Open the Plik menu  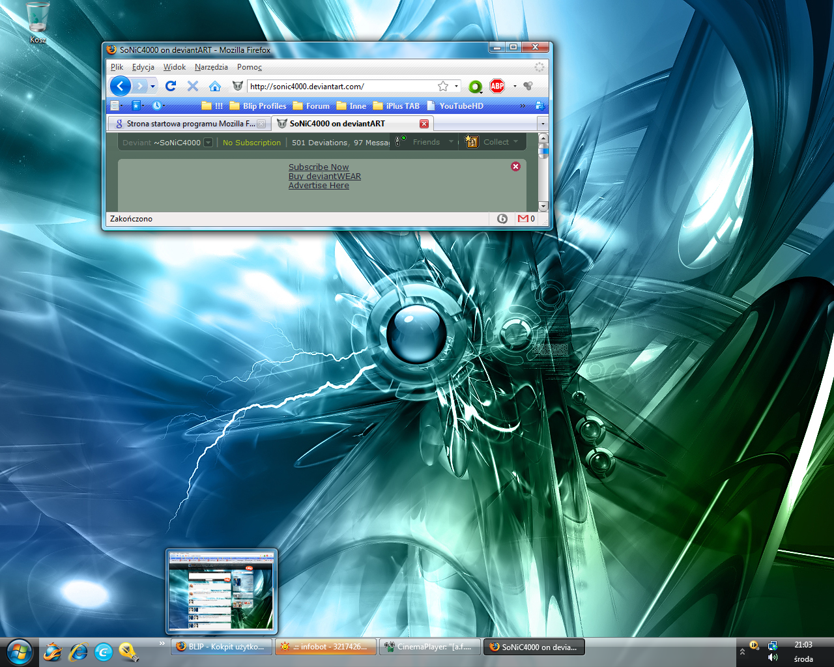click(x=117, y=67)
